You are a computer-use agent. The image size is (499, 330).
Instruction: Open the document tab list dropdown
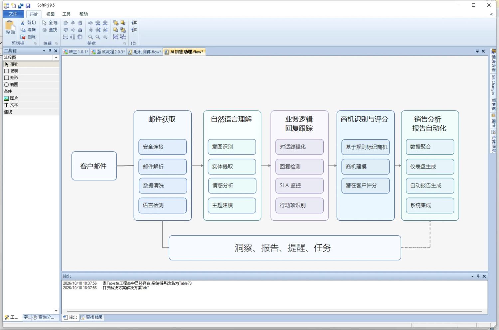[x=477, y=51]
